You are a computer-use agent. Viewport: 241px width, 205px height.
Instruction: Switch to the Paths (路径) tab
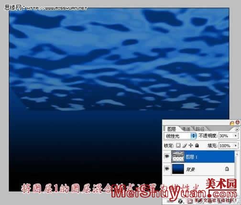click(x=200, y=129)
